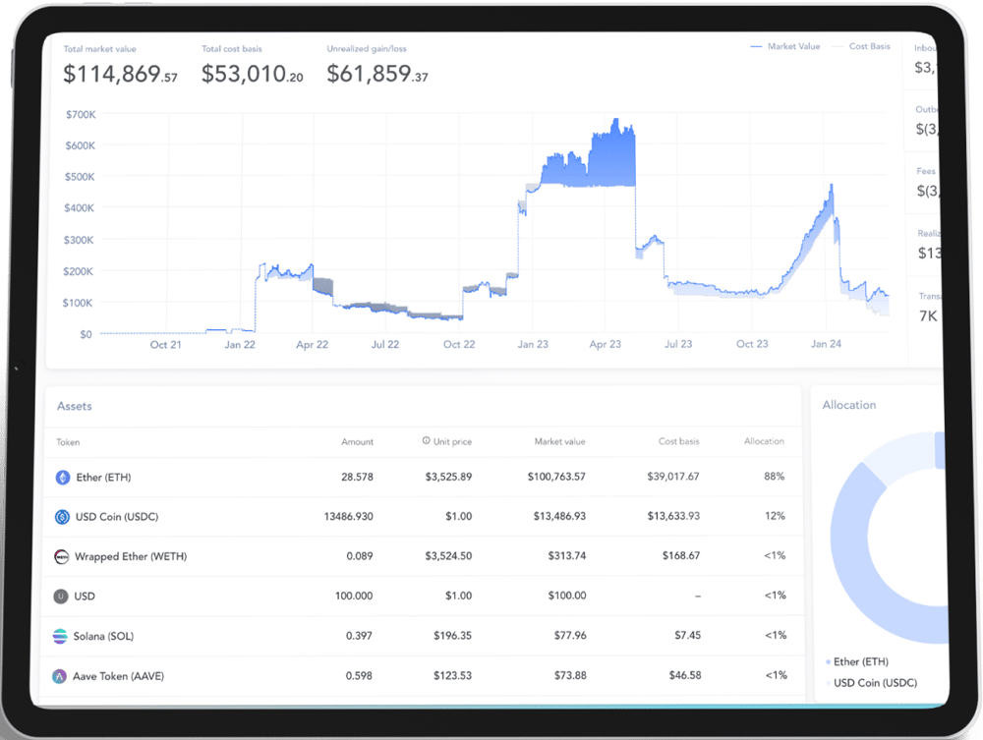Image resolution: width=983 pixels, height=740 pixels.
Task: Click the Ether (ETH) token icon
Action: point(63,477)
